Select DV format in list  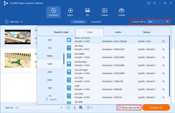[x=50, y=48]
